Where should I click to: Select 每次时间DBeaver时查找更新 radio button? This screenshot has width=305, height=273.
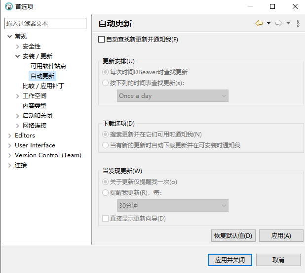[105, 72]
